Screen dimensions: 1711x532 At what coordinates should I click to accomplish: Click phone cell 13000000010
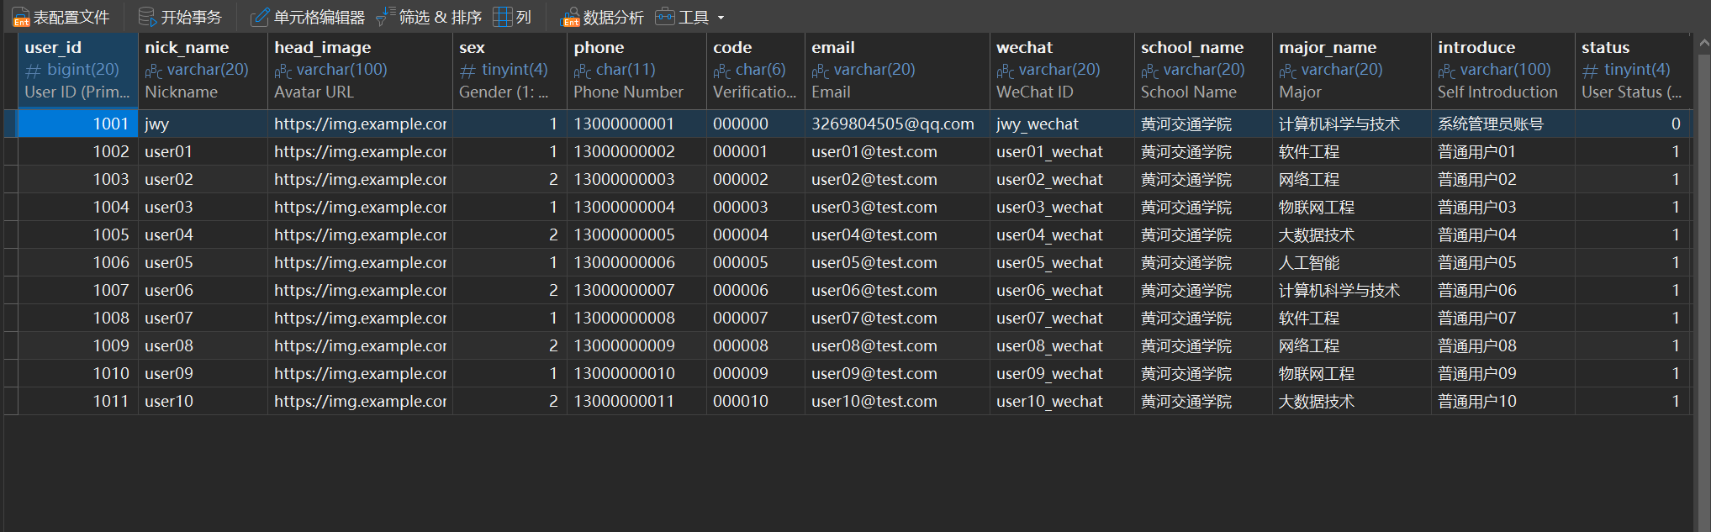pyautogui.click(x=636, y=373)
